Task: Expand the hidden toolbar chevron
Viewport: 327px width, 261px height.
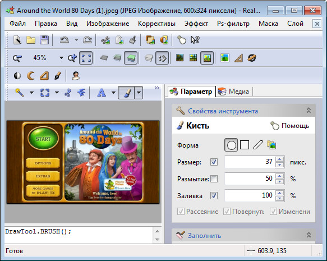Action: pos(157,88)
